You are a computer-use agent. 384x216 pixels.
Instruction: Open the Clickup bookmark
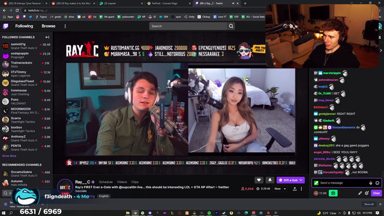204,17
